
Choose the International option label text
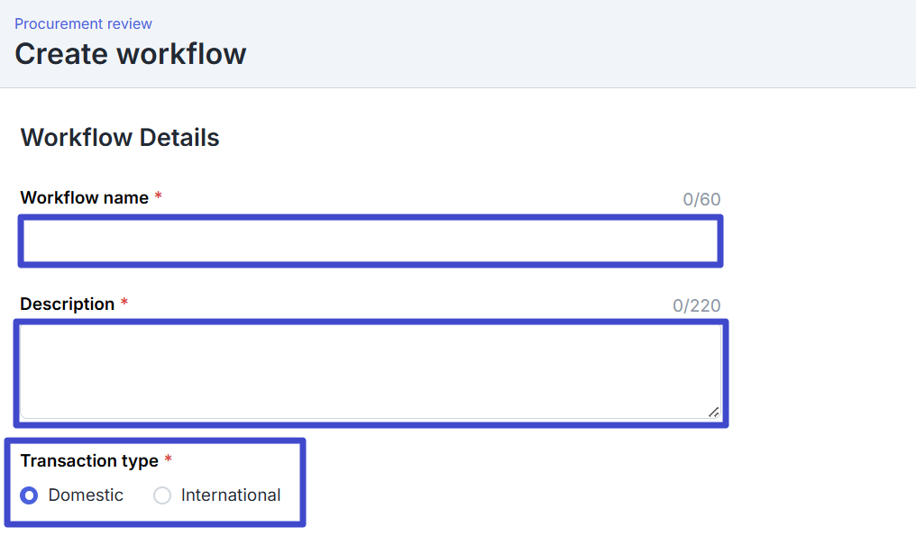pos(231,495)
